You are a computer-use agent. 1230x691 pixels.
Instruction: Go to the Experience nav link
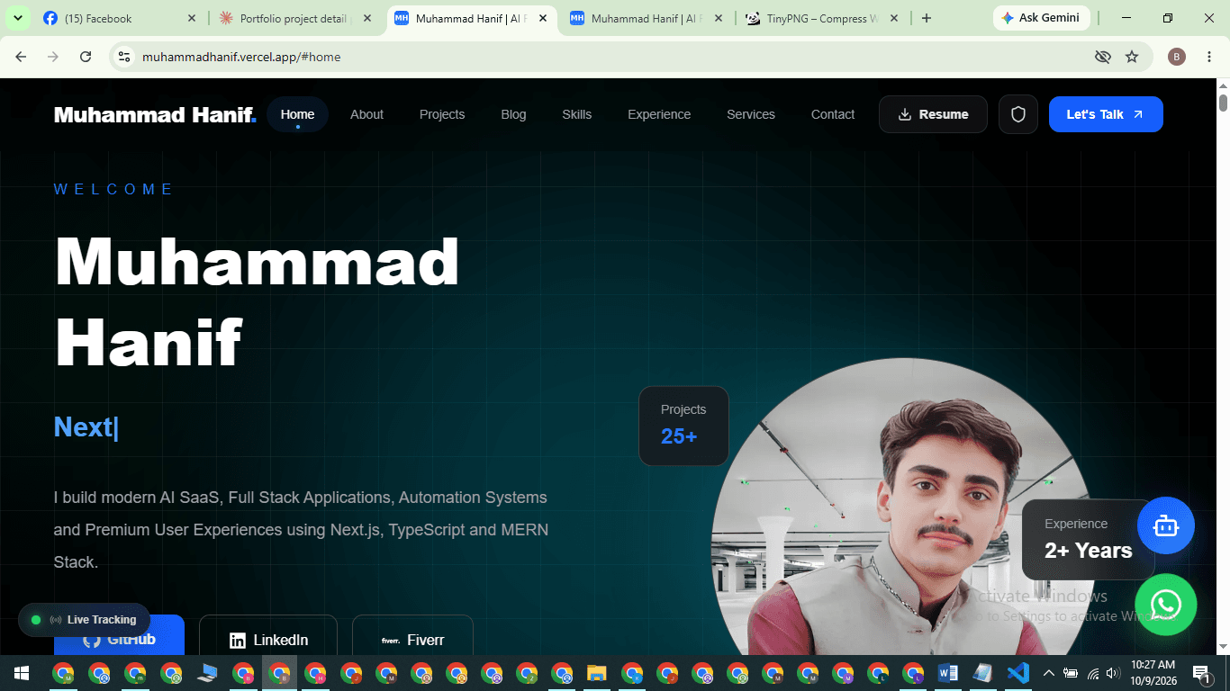[x=659, y=114]
